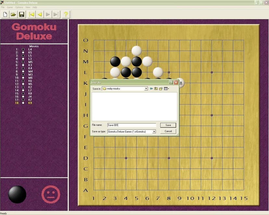Jump to first move with toolbar arrow
The height and width of the screenshot is (215, 269).
click(32, 14)
